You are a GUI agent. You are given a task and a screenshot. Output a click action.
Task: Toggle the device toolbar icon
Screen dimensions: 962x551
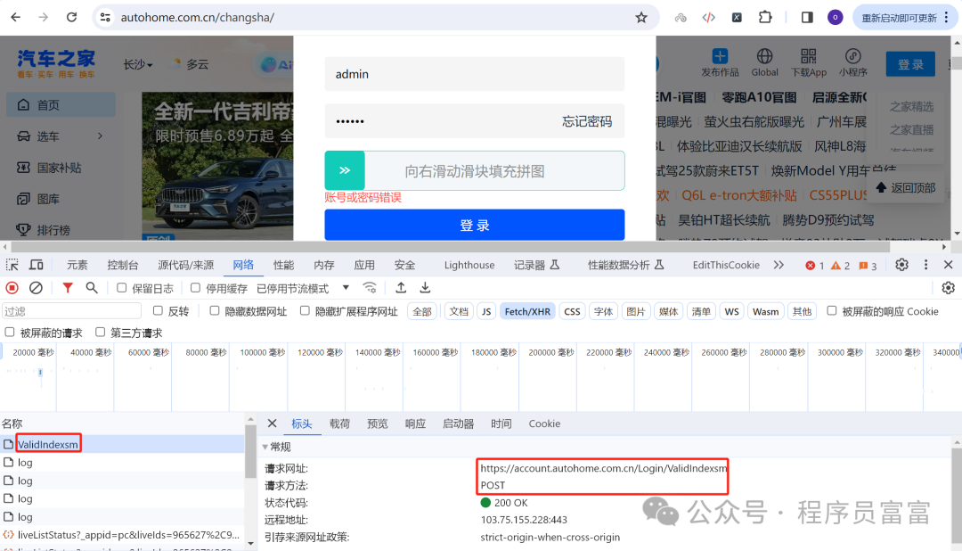coord(37,265)
